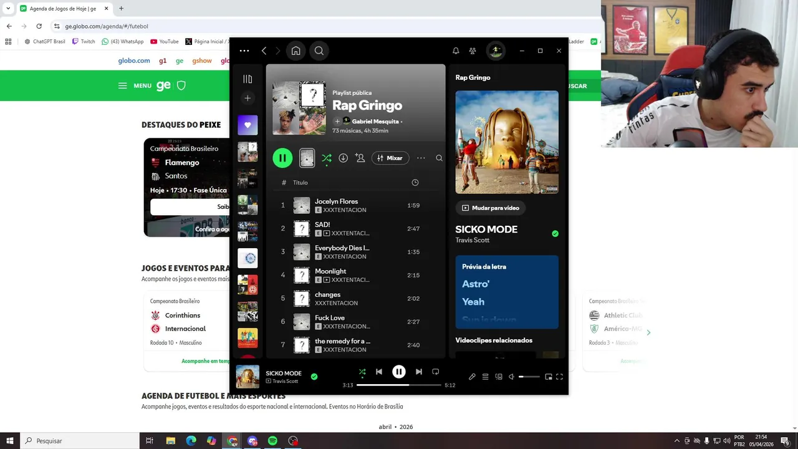The image size is (798, 449).
Task: Click Mudar para vídeo button
Action: coord(490,208)
